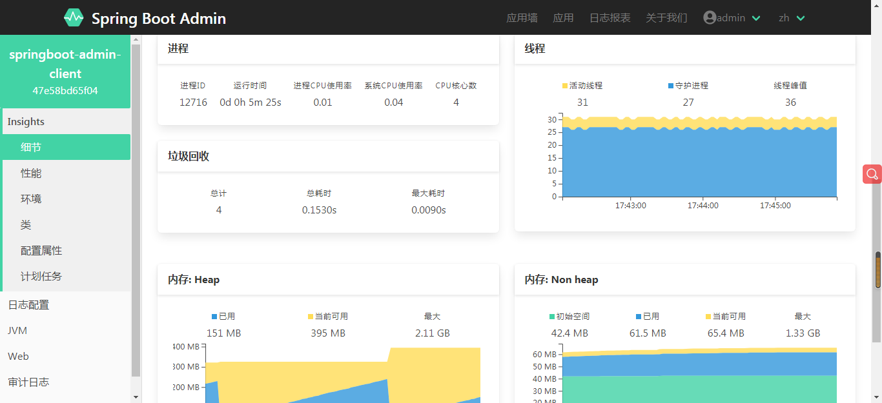Open the red search floating button
This screenshot has height=403, width=882.
[x=872, y=174]
